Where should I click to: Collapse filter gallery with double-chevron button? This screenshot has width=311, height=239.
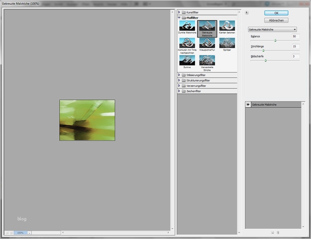[247, 13]
